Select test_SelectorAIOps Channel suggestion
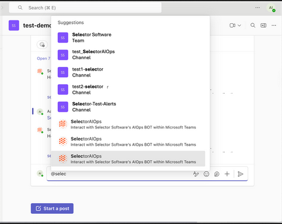This screenshot has height=224, width=282. pyautogui.click(x=128, y=55)
